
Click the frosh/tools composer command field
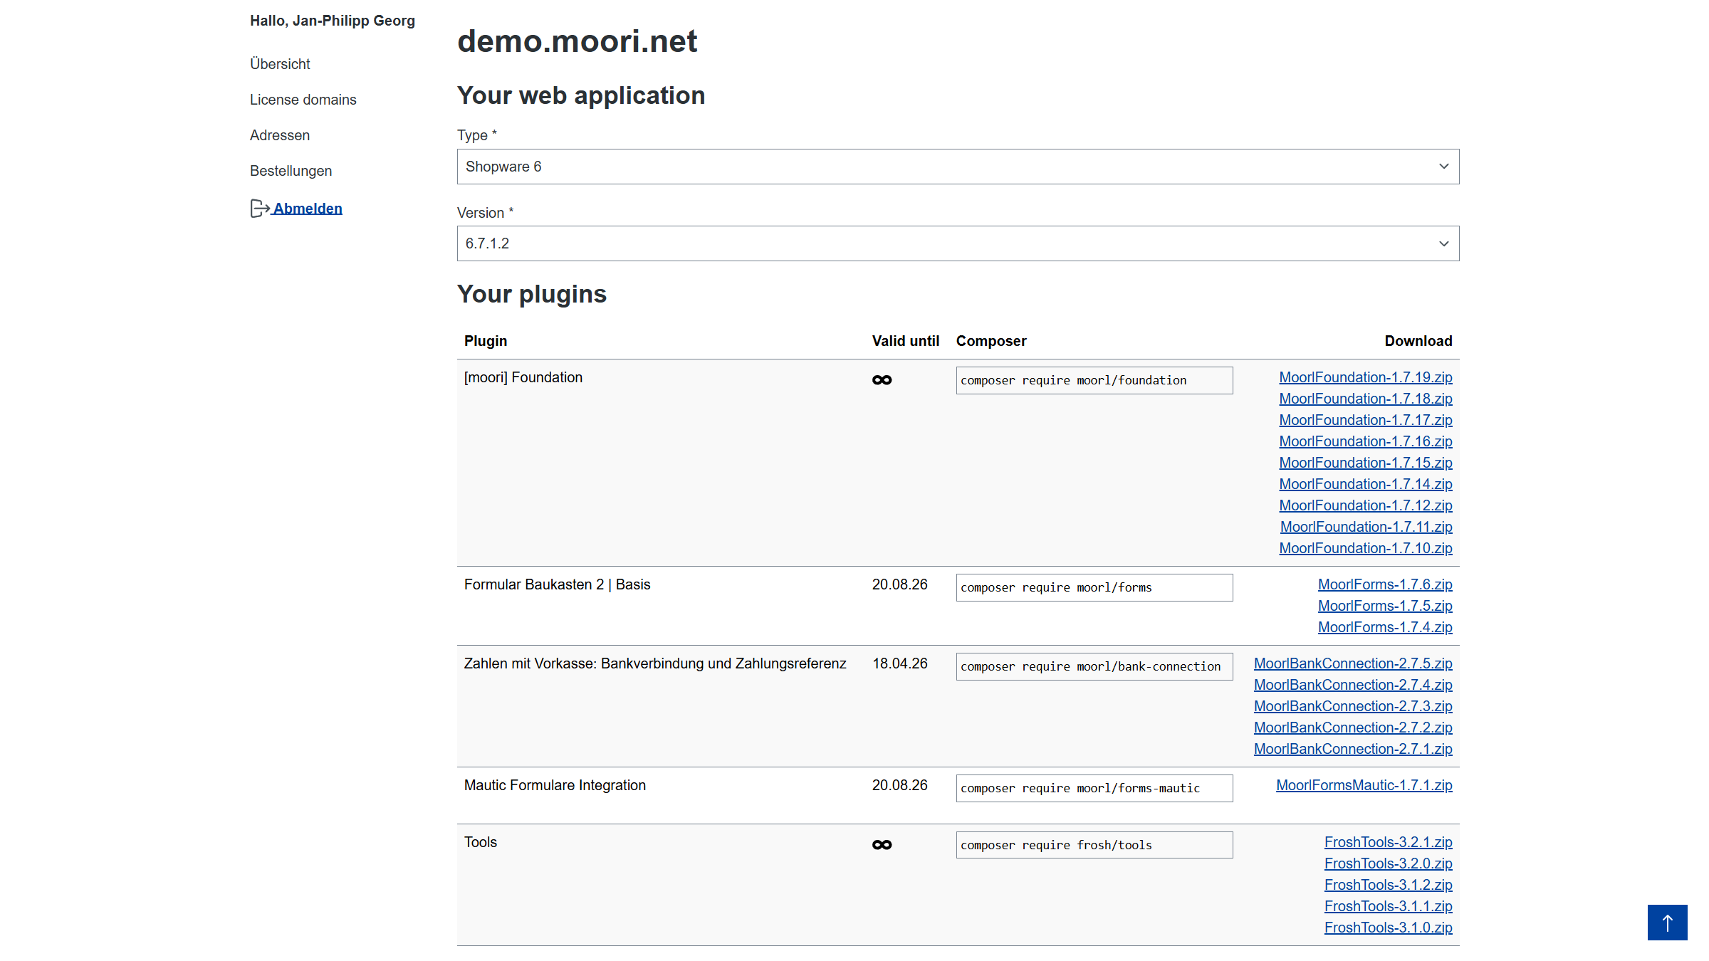[x=1094, y=845]
